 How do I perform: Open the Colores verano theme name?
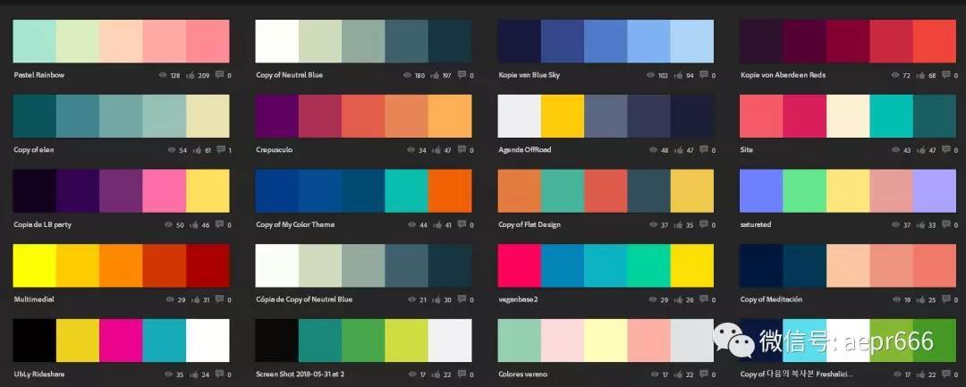point(523,374)
